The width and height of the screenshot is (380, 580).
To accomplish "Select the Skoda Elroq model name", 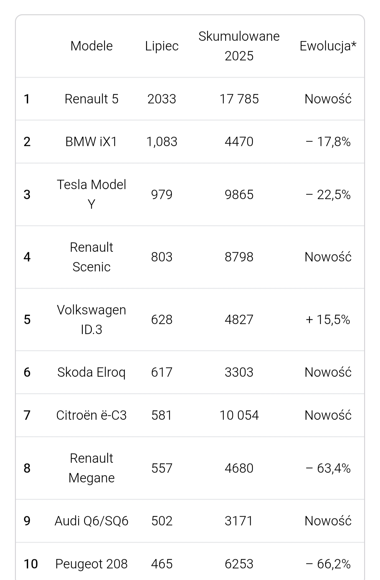I will (x=91, y=372).
